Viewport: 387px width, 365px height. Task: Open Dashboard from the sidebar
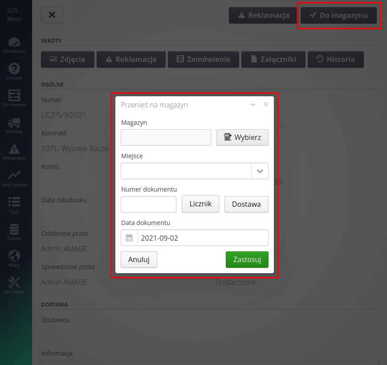[14, 43]
